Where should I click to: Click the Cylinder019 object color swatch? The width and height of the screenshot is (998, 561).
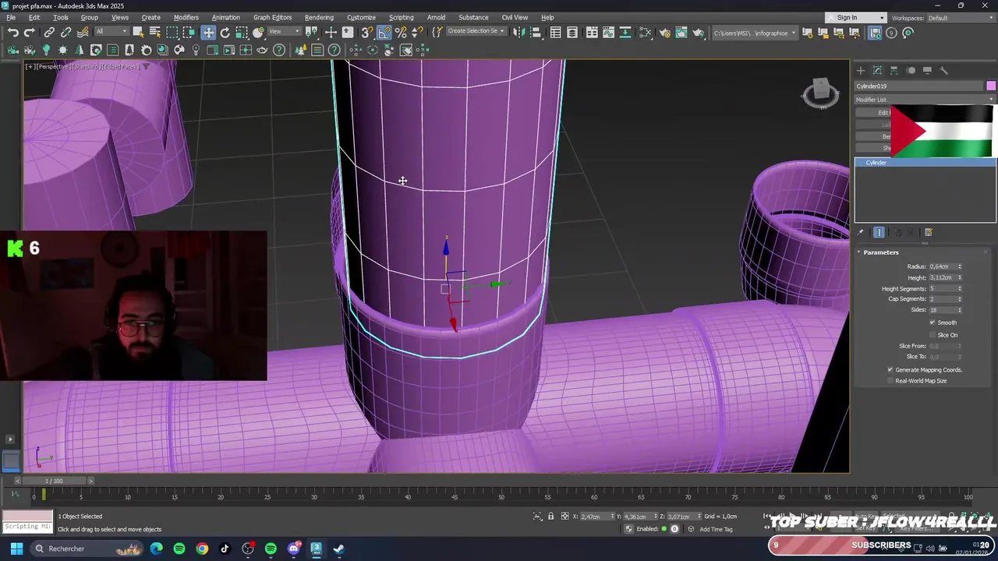tap(991, 86)
